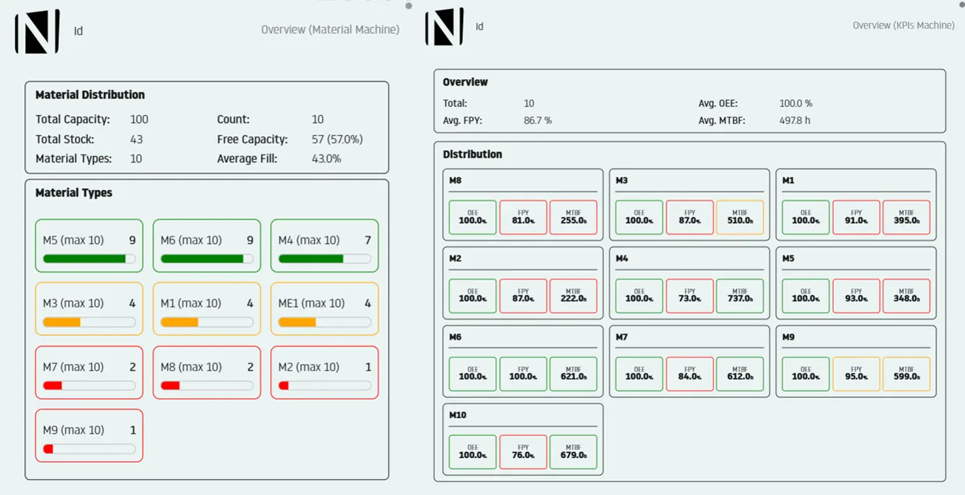Click the Overview (Material Machine) title
Image resolution: width=965 pixels, height=495 pixels.
[330, 30]
